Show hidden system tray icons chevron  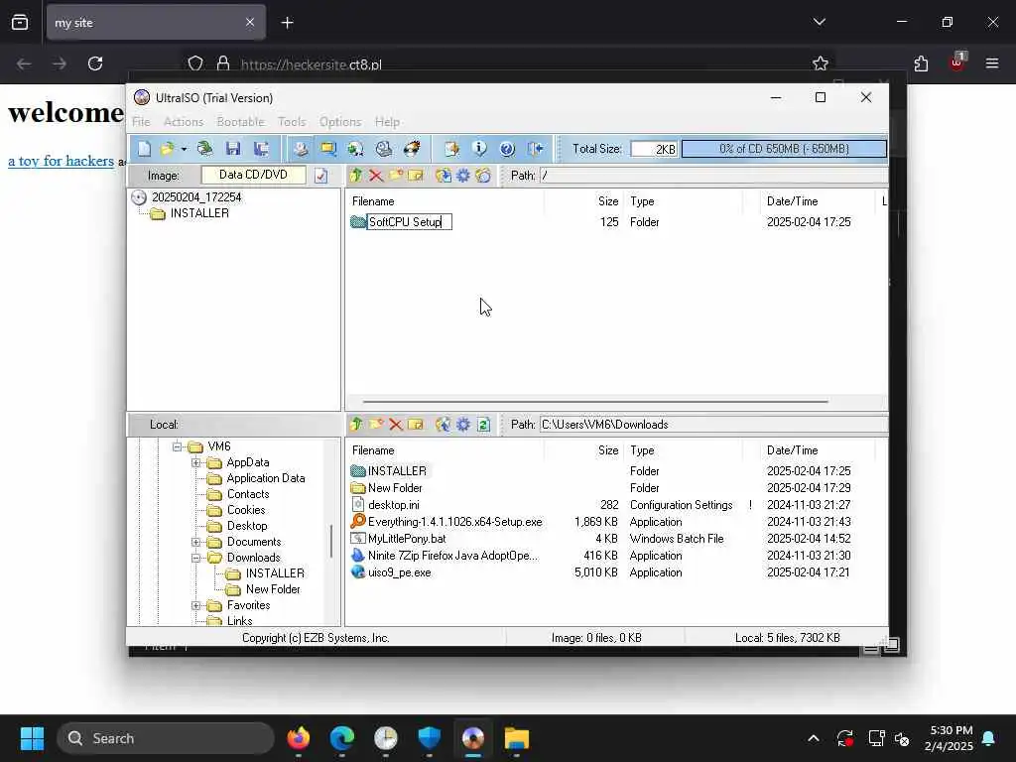pos(814,738)
